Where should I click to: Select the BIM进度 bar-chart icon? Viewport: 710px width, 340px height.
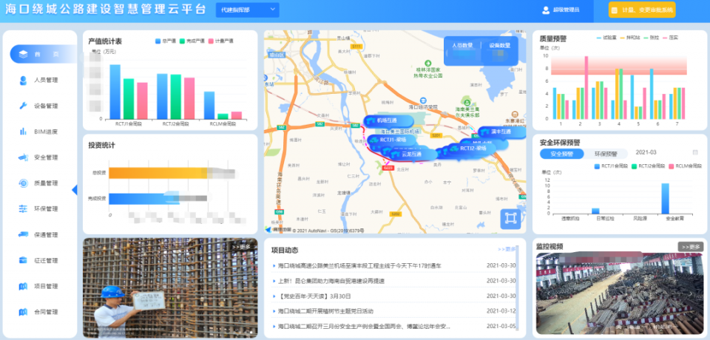[x=22, y=132]
